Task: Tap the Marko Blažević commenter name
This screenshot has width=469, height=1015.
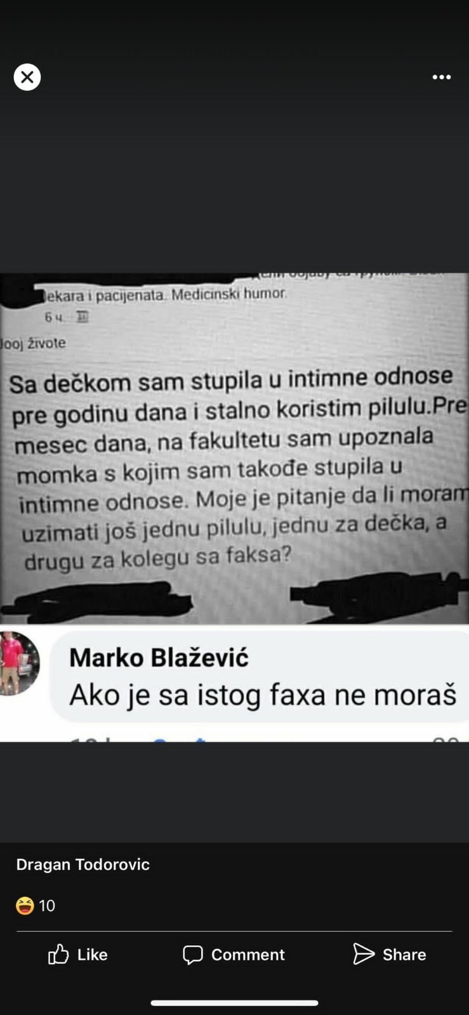Action: pos(159,658)
